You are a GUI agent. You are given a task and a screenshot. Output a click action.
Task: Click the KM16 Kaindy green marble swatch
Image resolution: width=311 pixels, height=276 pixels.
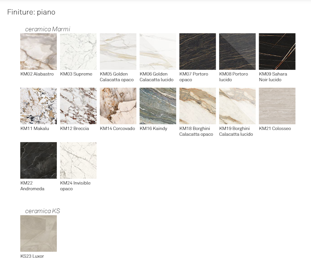click(x=158, y=106)
